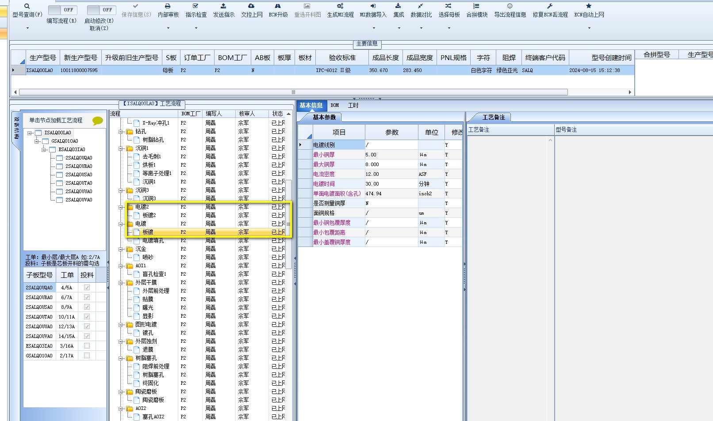Toggle the 启动修改 OFF switch

coord(101,10)
